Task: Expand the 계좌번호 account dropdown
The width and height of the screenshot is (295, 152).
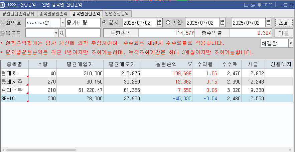Action: (62, 23)
